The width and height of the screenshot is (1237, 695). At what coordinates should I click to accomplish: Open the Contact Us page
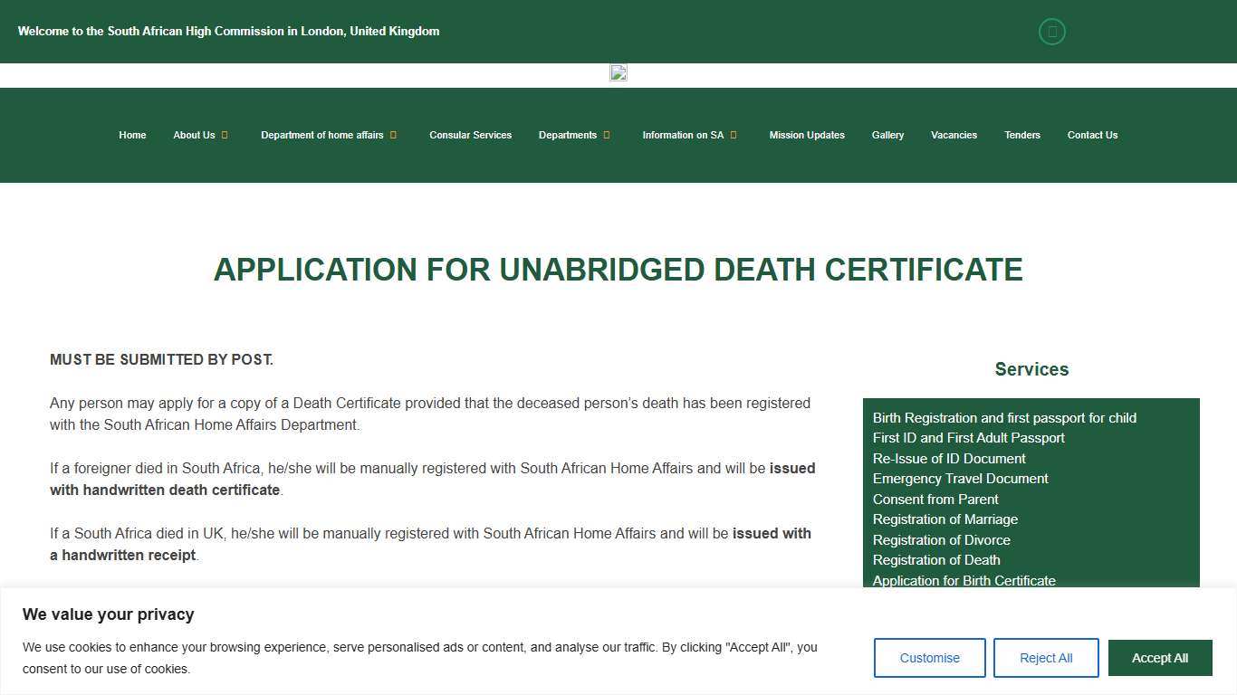click(1092, 135)
